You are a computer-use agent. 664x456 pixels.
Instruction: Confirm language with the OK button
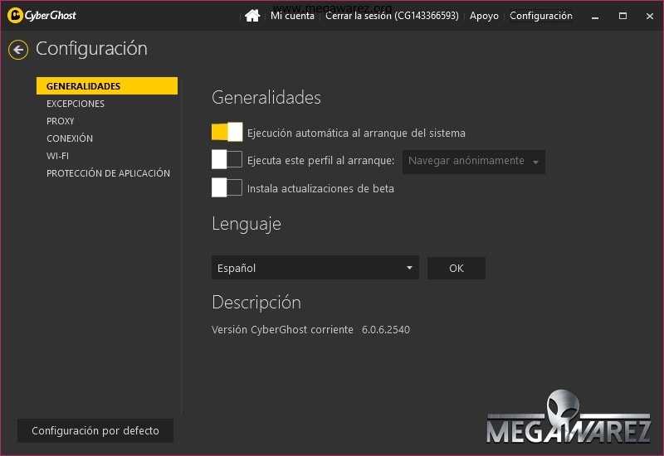pos(456,268)
